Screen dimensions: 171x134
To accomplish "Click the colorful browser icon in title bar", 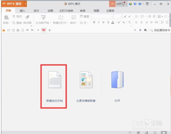I will 130,4.
